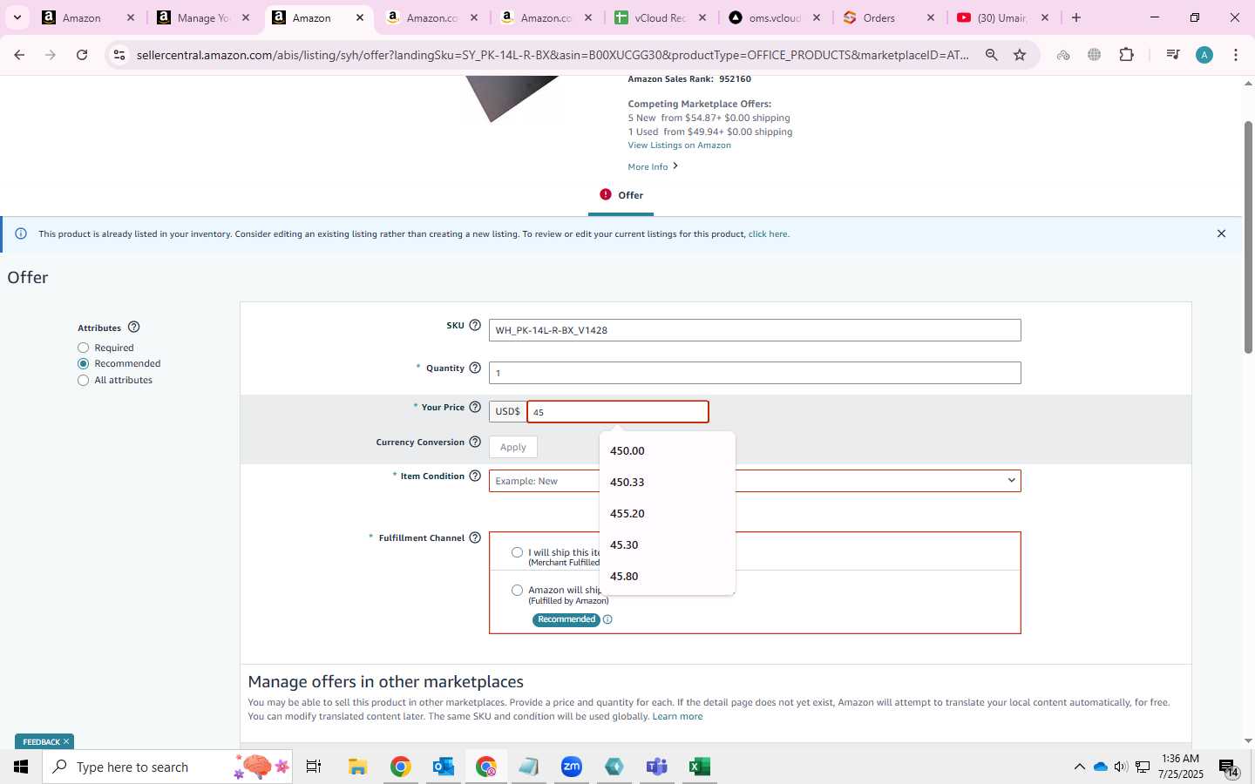Pick 450.33 from the price suggestions
Image resolution: width=1255 pixels, height=784 pixels.
tap(668, 483)
